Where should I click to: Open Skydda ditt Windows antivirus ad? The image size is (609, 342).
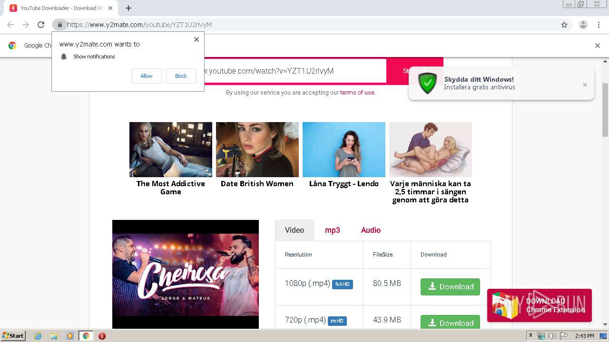tap(501, 83)
